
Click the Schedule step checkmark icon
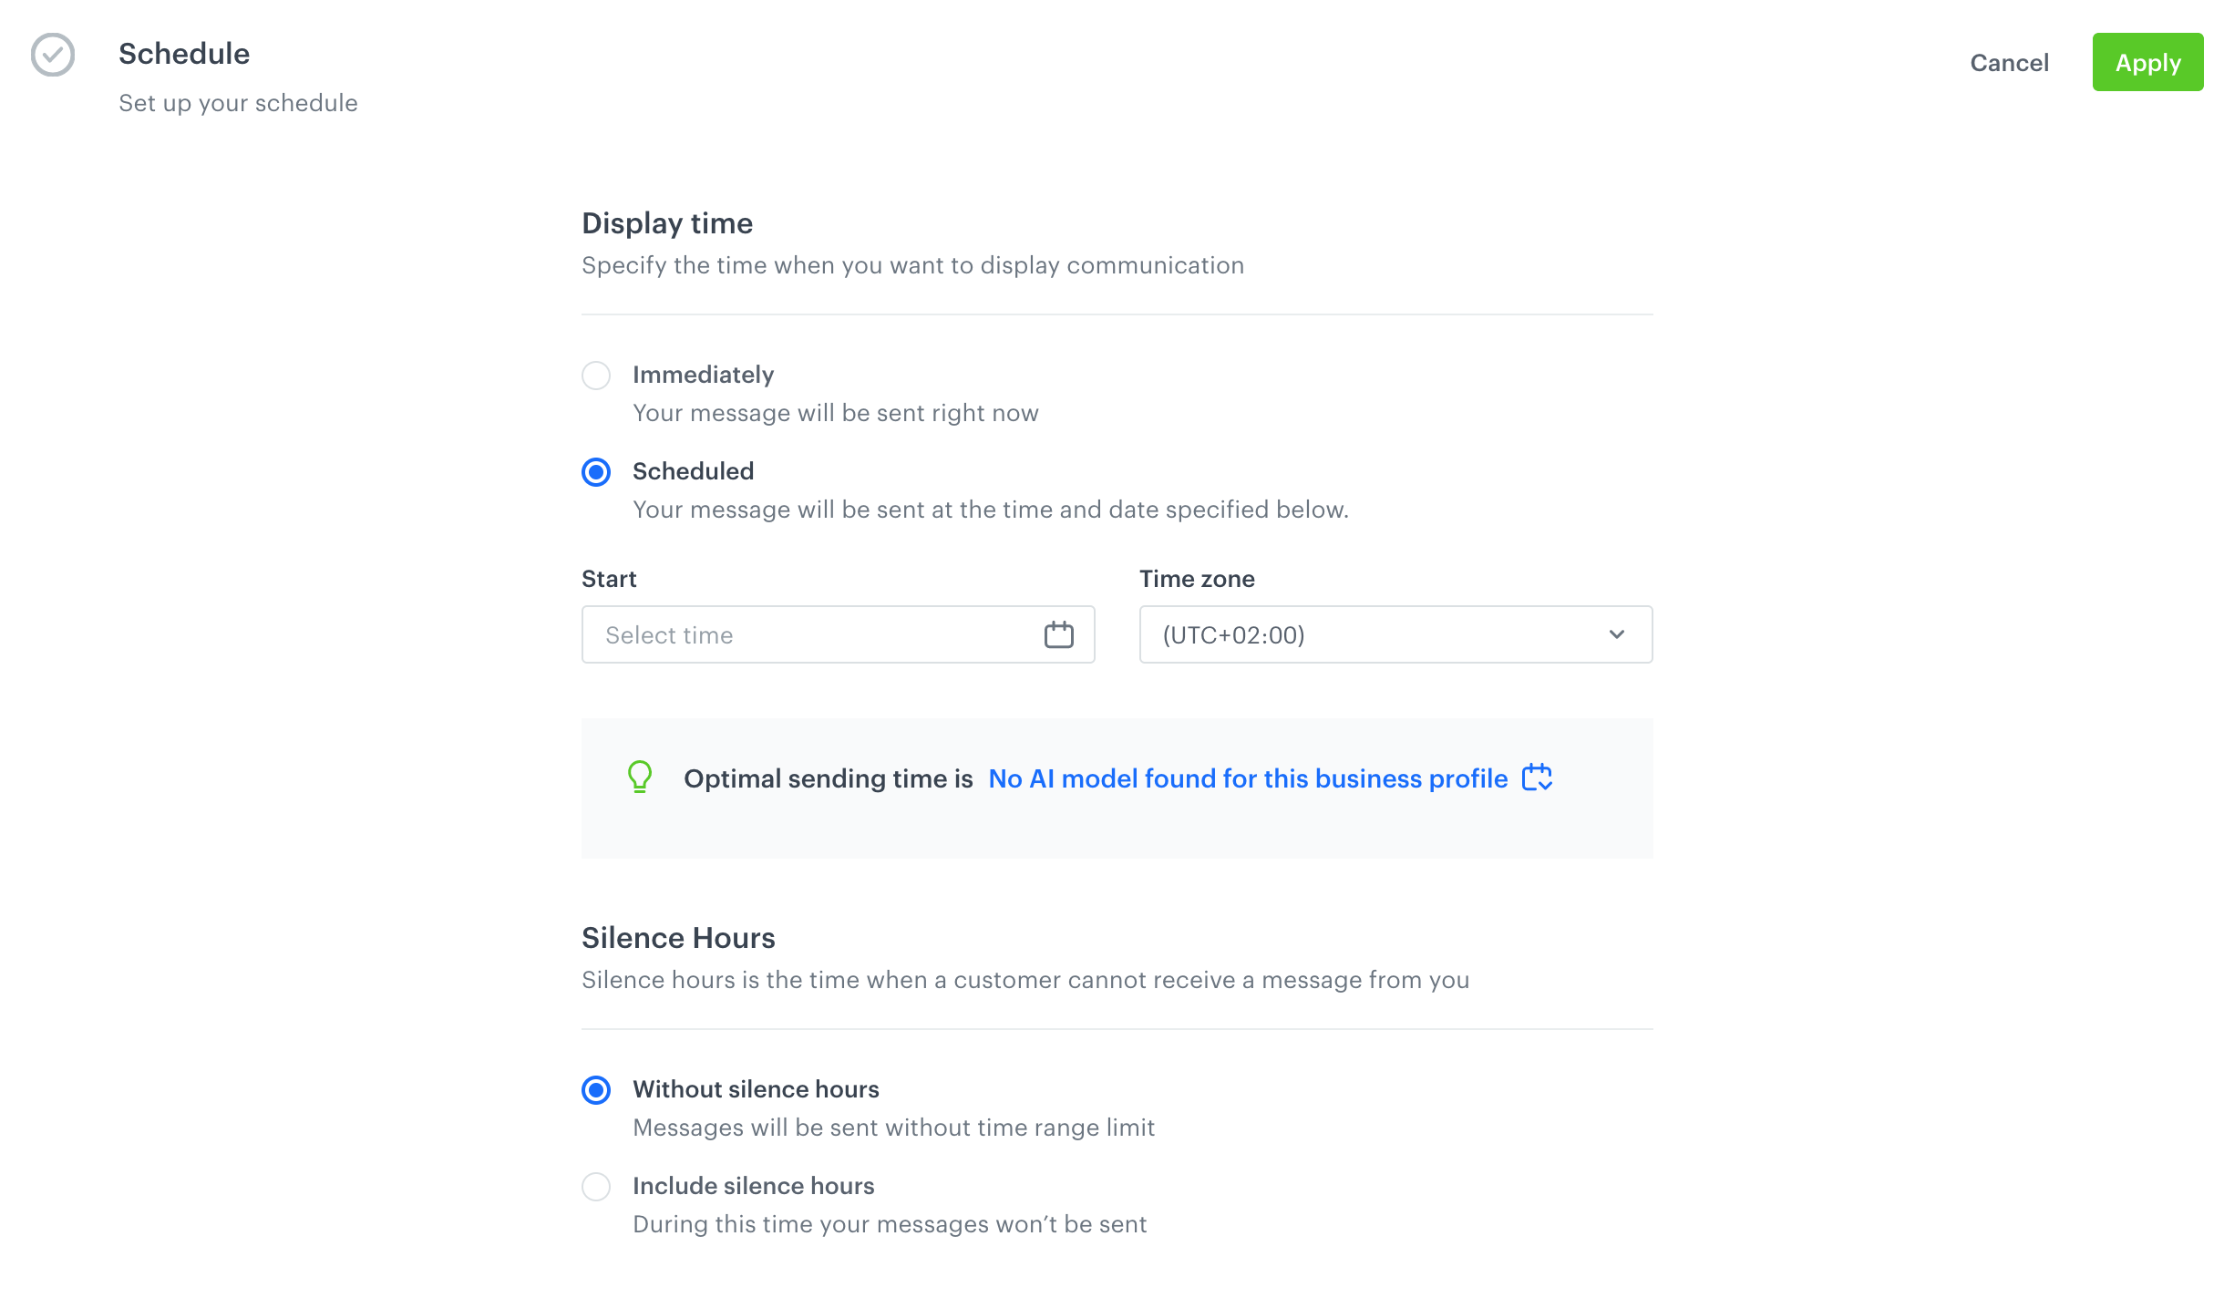click(x=53, y=55)
